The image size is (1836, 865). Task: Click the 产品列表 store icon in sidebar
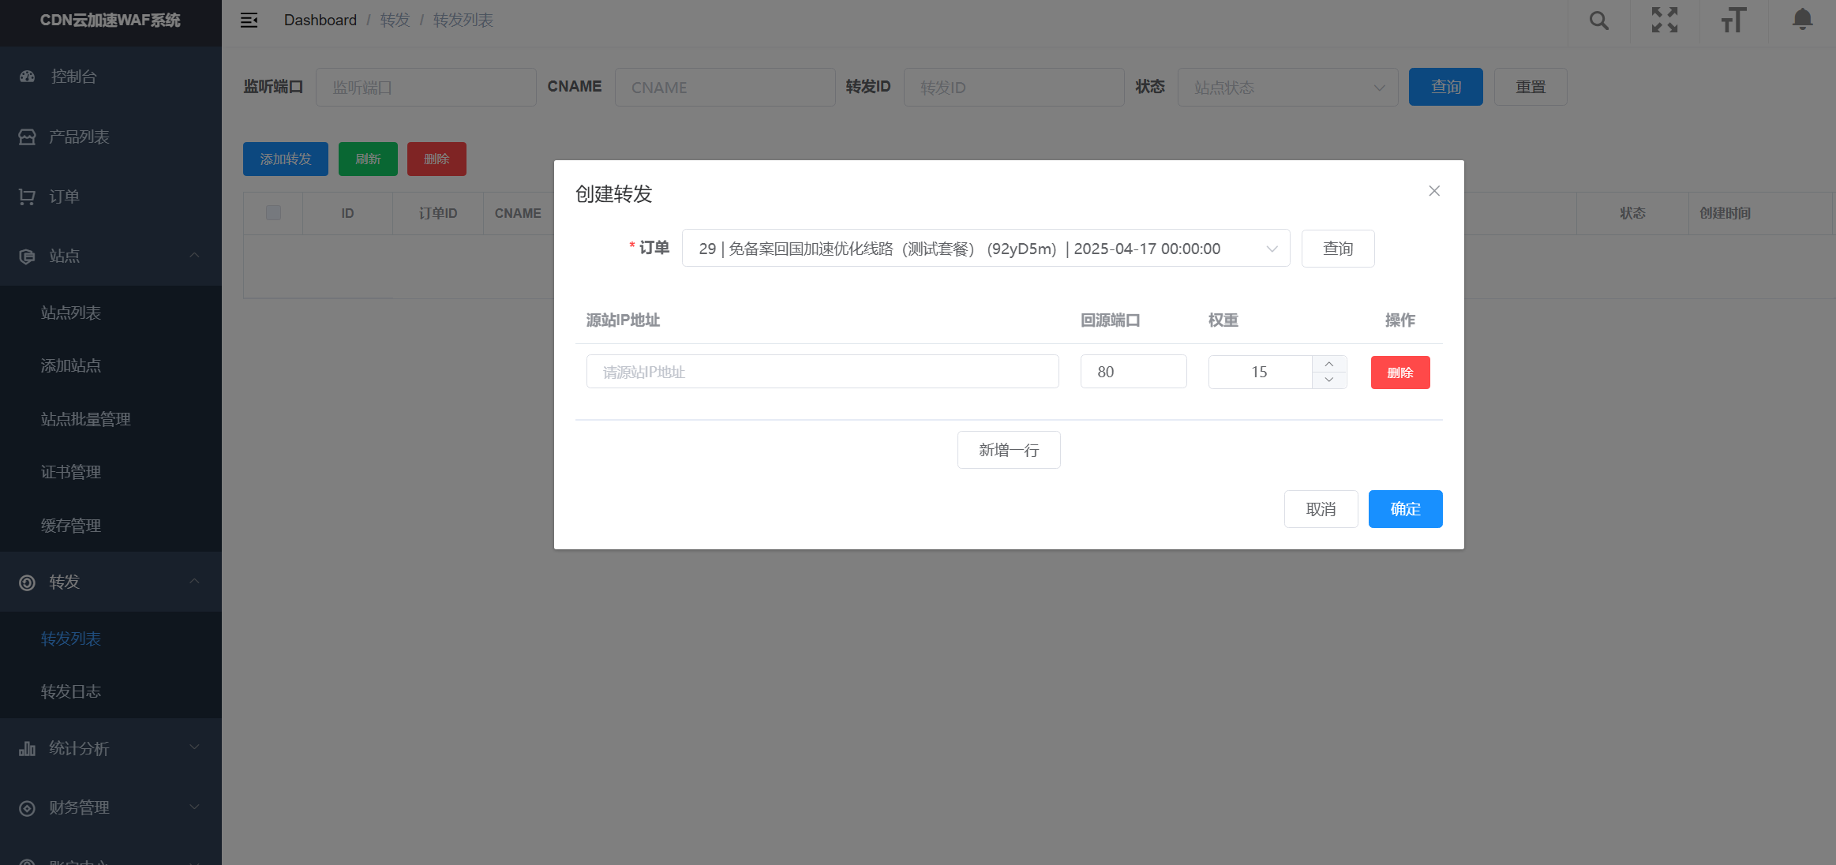click(x=28, y=137)
